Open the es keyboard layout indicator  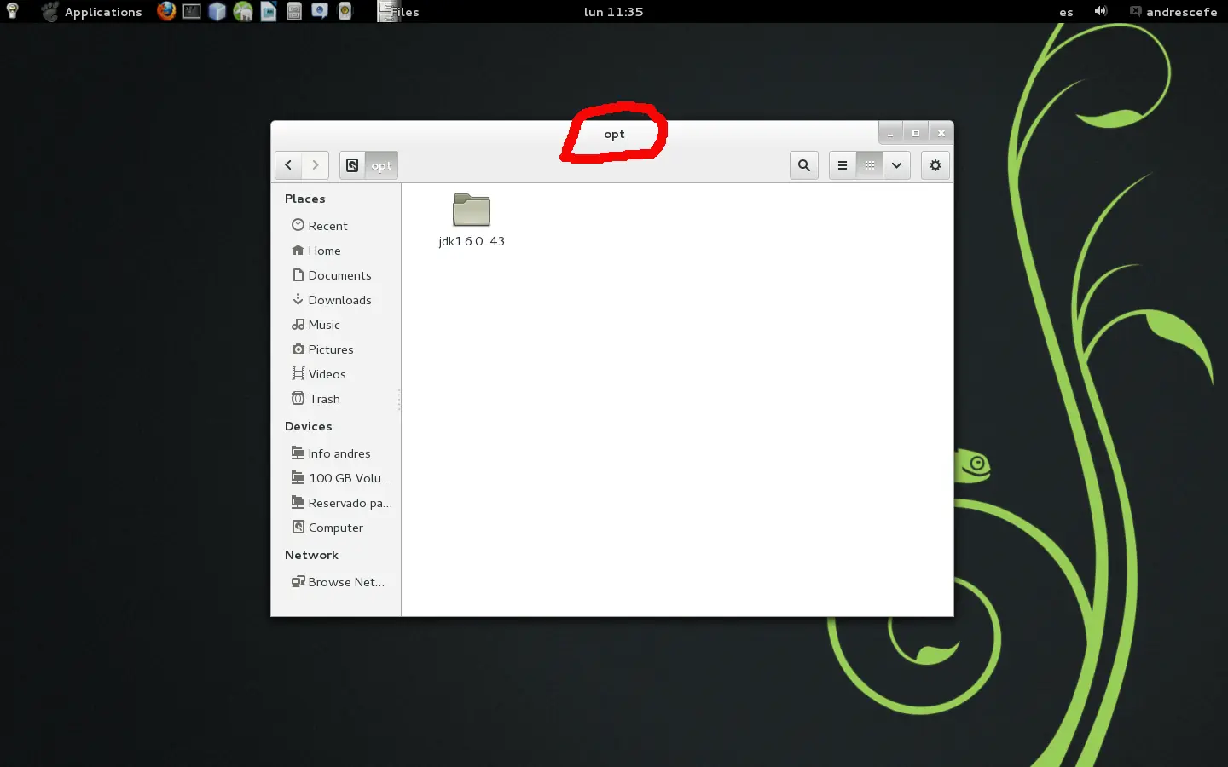coord(1066,12)
